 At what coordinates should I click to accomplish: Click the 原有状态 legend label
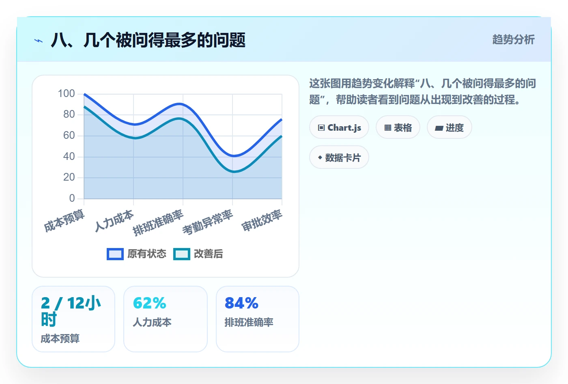pos(147,254)
